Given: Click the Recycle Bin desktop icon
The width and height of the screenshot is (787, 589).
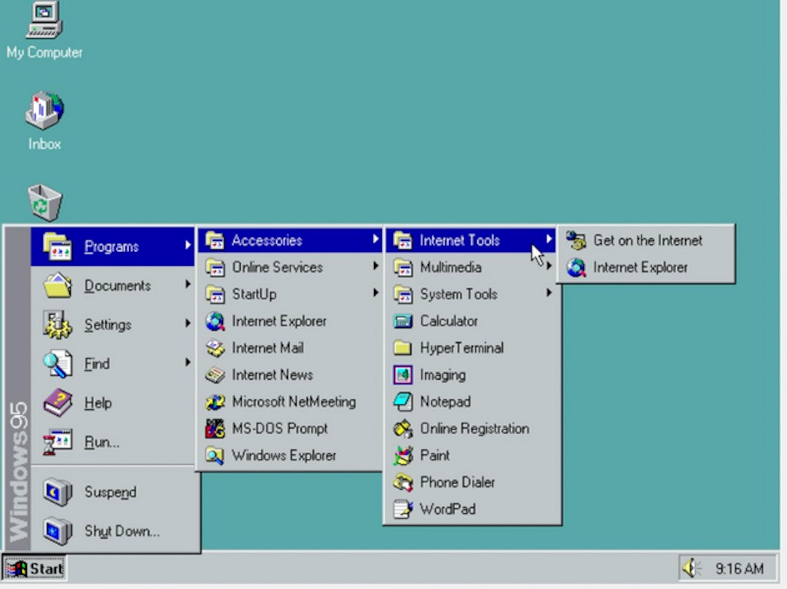Looking at the screenshot, I should [44, 203].
